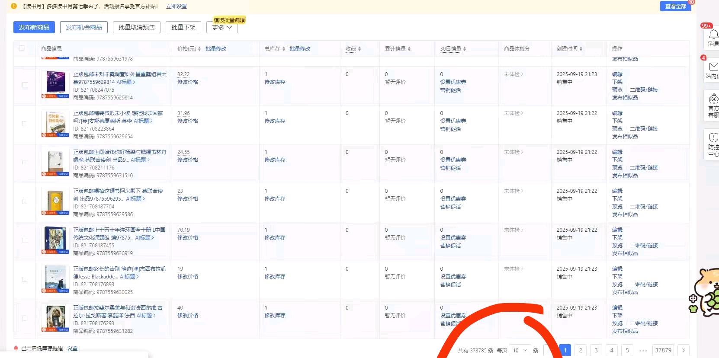
Task: Go to page 5
Action: (x=627, y=350)
